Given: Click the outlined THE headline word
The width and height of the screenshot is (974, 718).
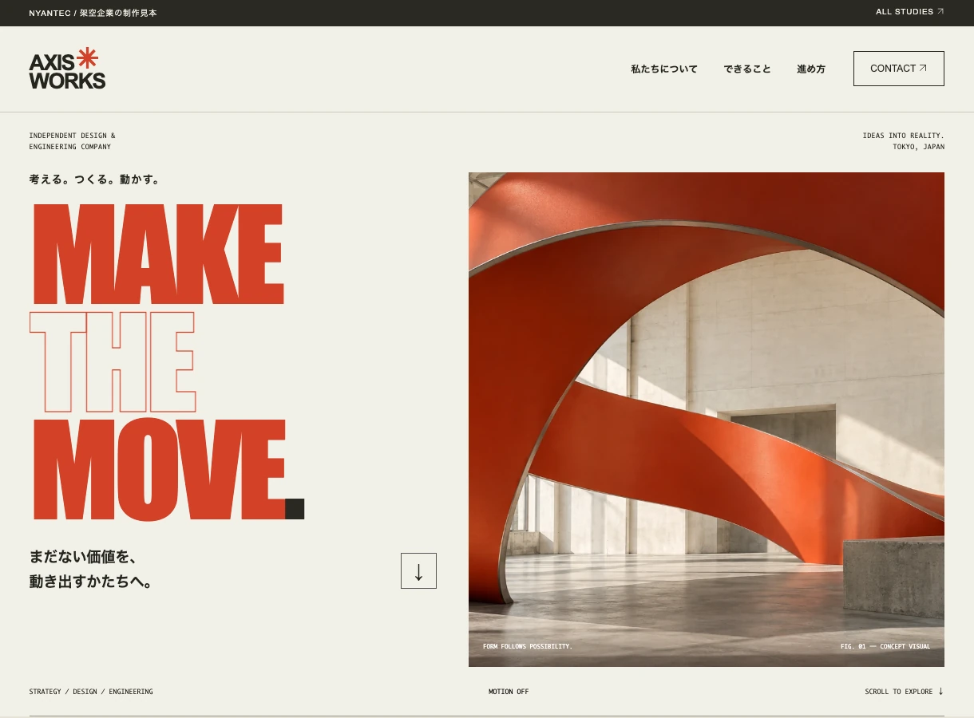Looking at the screenshot, I should [x=113, y=362].
